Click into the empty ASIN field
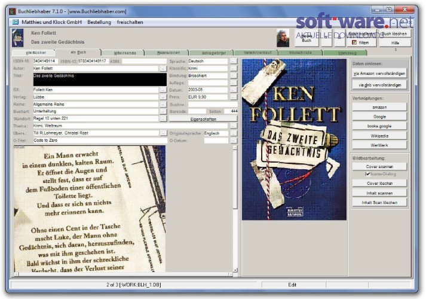426x299 pixels. click(x=144, y=62)
